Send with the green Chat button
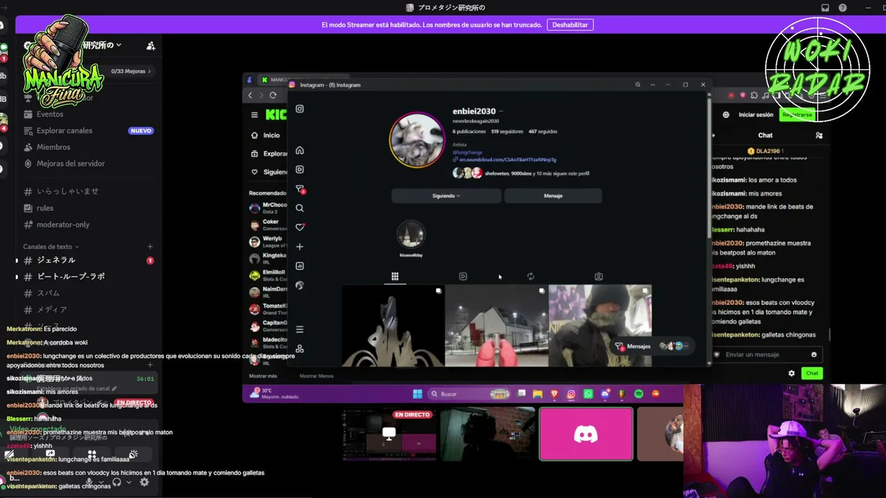Screen dimensions: 886x498 tap(812, 373)
